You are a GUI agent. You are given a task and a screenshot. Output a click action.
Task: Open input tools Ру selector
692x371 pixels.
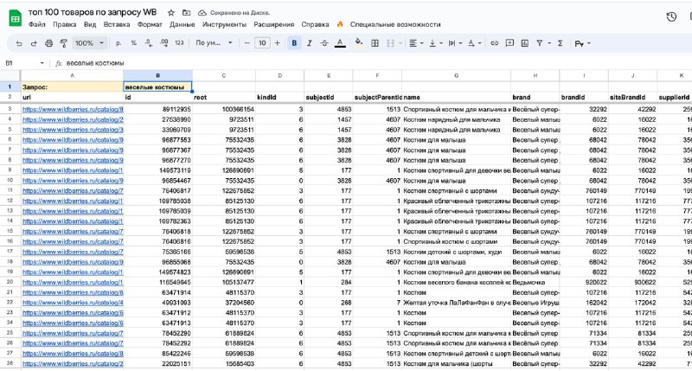point(582,43)
